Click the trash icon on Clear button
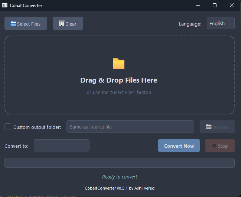The image size is (241, 197). point(62,24)
